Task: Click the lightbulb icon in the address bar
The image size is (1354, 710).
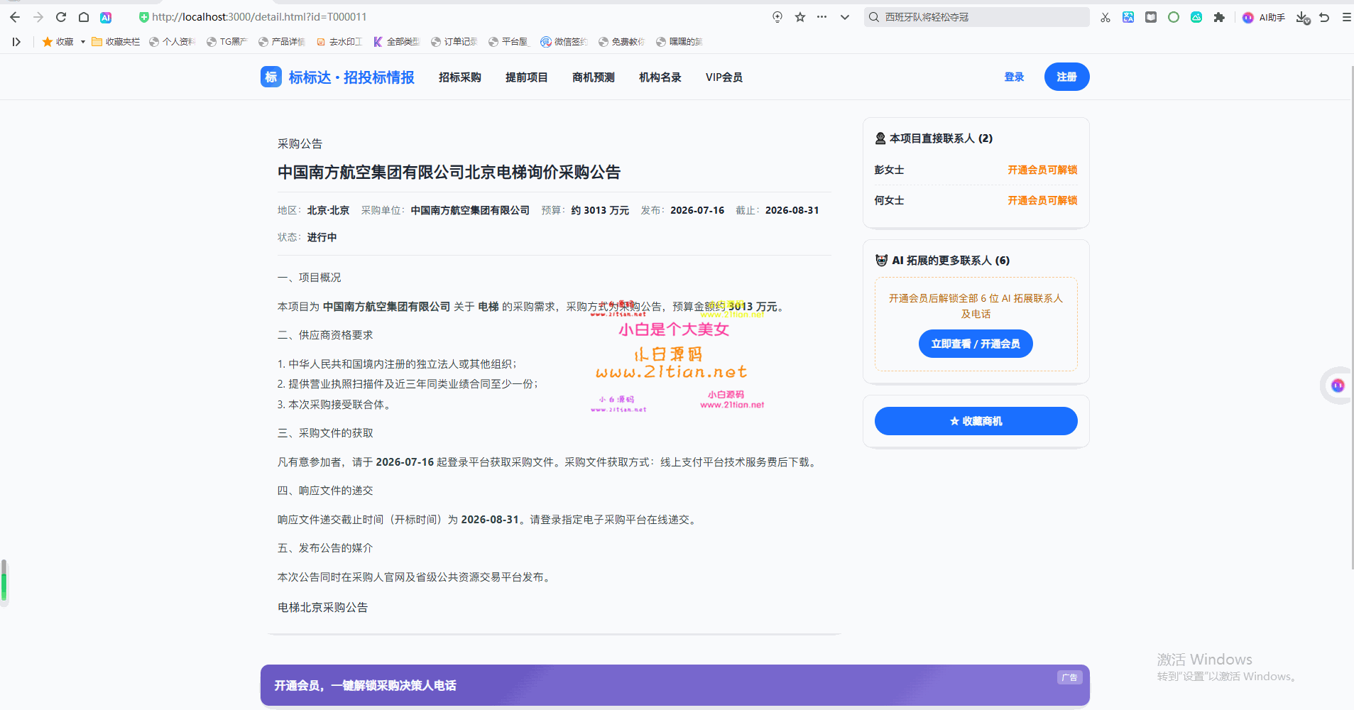Action: point(777,17)
